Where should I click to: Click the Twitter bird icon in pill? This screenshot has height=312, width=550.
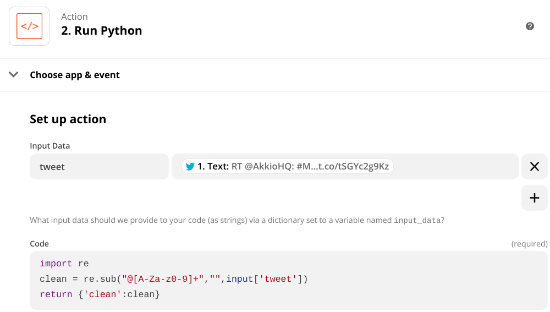[x=190, y=167]
